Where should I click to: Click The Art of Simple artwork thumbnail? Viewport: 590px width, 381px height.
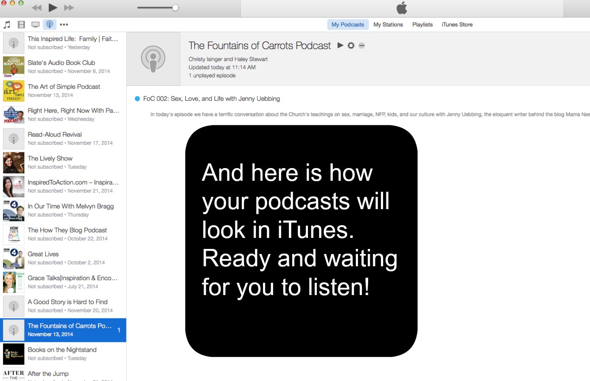[14, 91]
